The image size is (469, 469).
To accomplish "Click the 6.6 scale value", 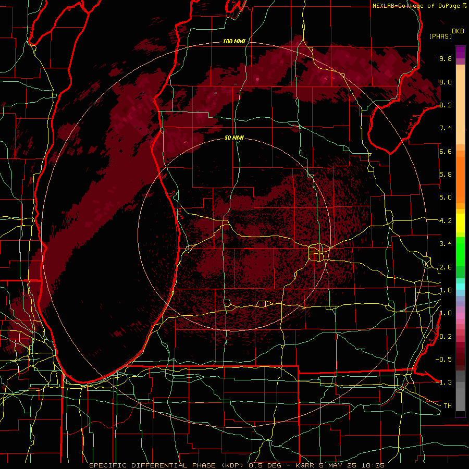I will tap(446, 151).
